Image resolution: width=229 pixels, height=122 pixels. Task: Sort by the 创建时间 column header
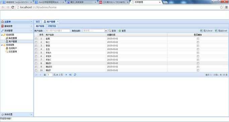[137, 35]
